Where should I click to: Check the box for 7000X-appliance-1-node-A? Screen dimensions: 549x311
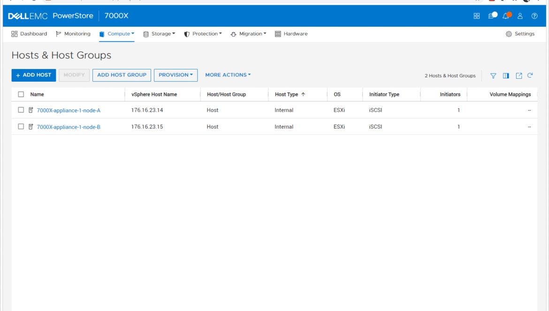click(x=21, y=110)
